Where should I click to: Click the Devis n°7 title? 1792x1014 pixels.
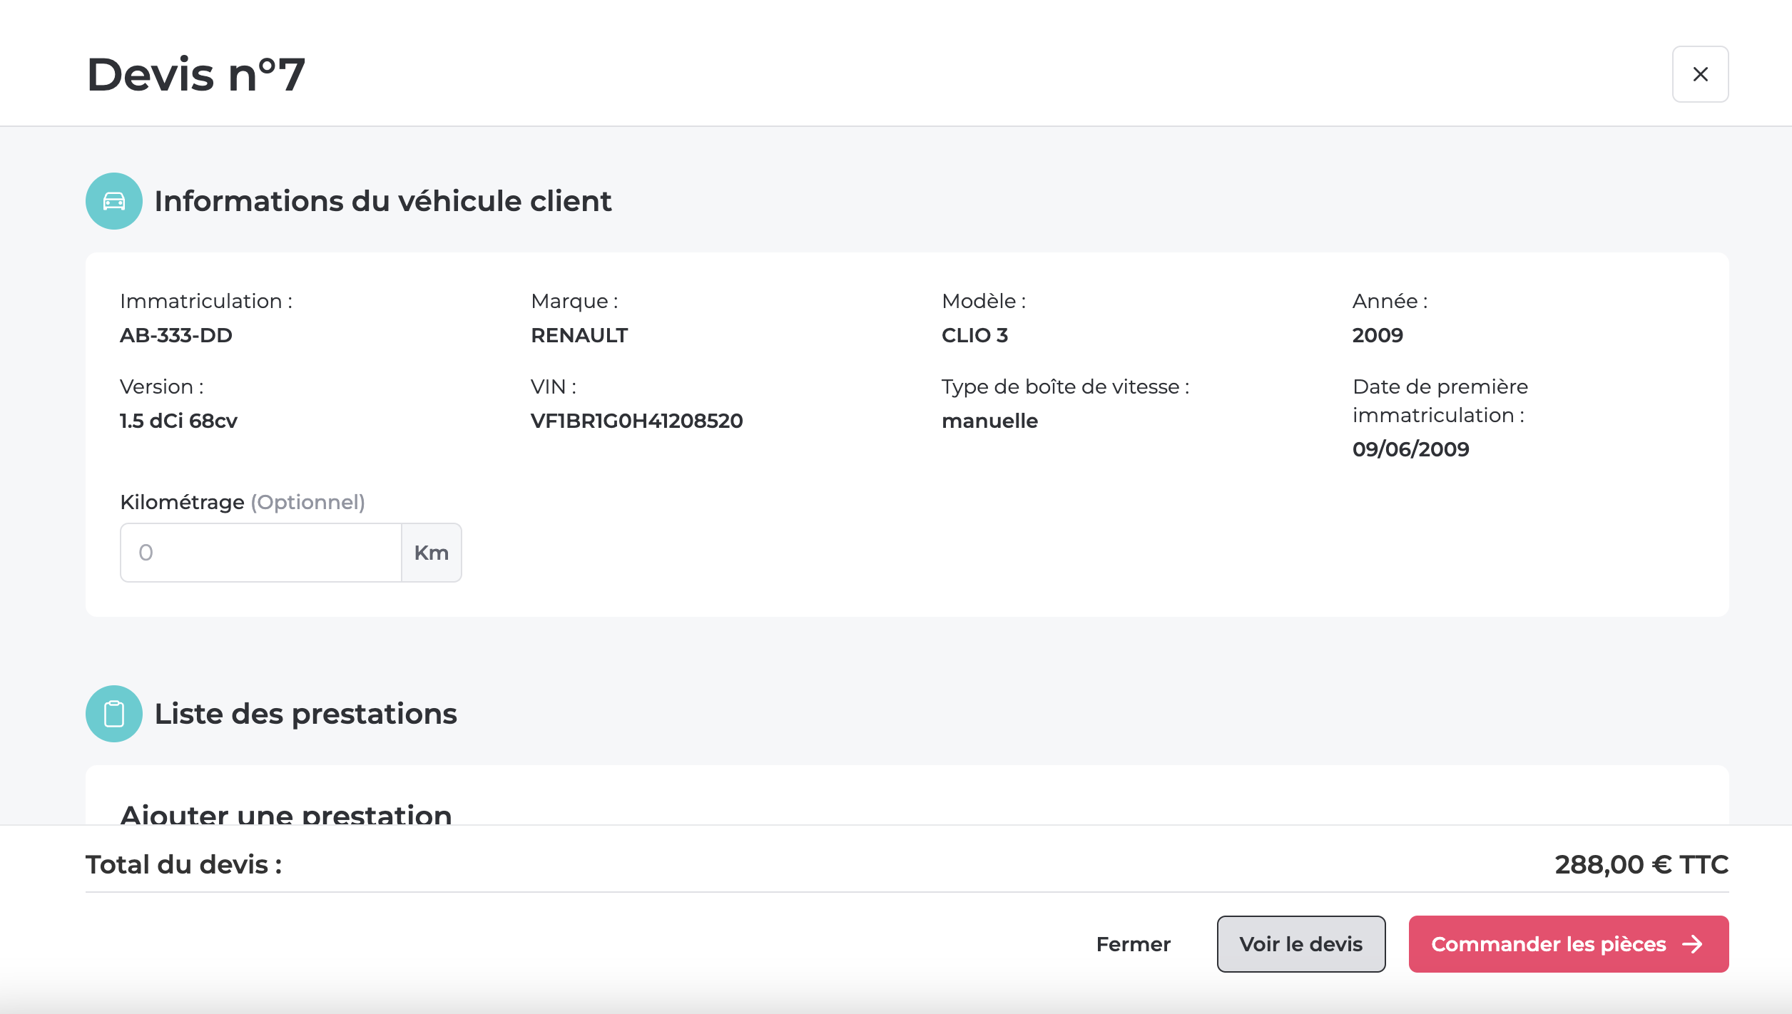click(x=196, y=74)
